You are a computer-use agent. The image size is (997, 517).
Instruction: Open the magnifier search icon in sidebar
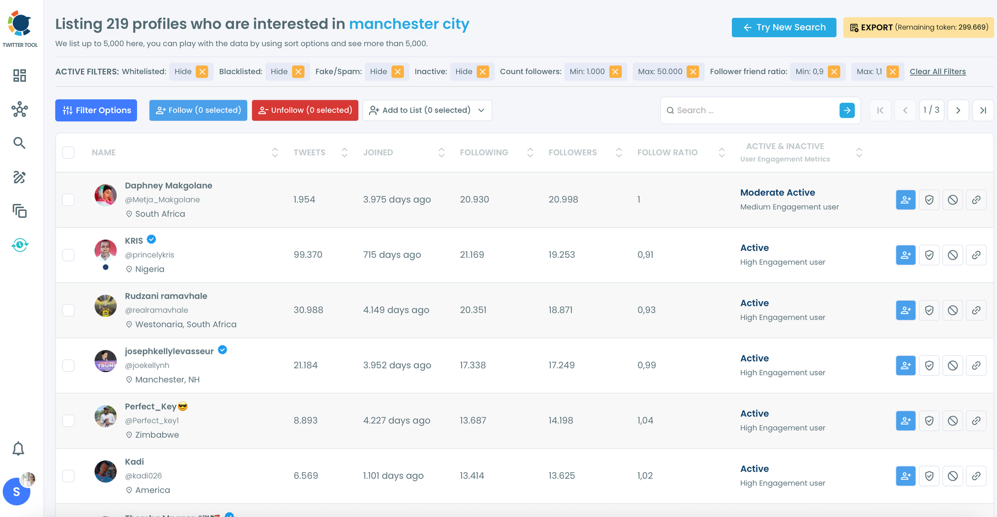[19, 143]
